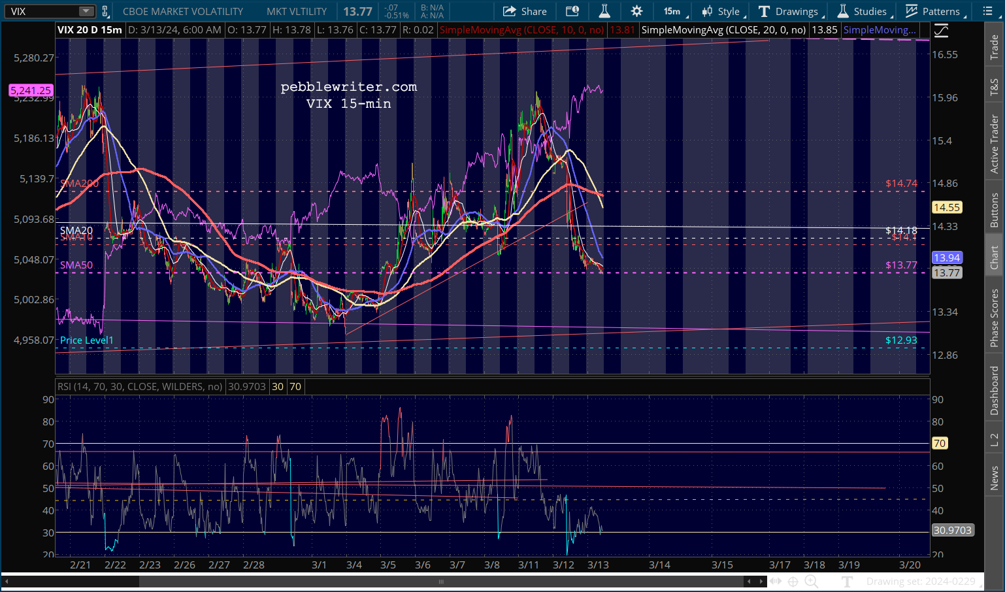Switch to the Active Trader side tab
The width and height of the screenshot is (1005, 592).
tap(995, 144)
